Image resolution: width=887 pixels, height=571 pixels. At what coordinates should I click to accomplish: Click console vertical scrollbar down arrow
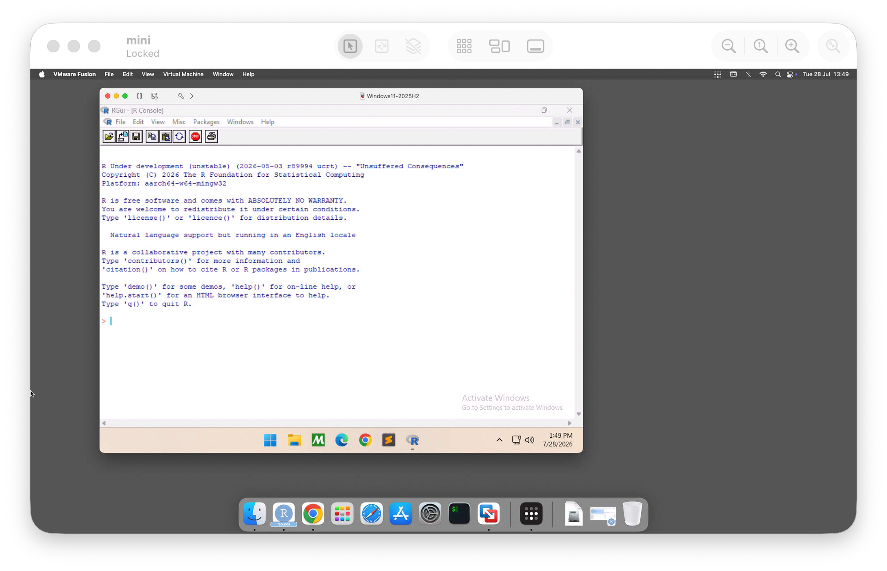tap(579, 414)
